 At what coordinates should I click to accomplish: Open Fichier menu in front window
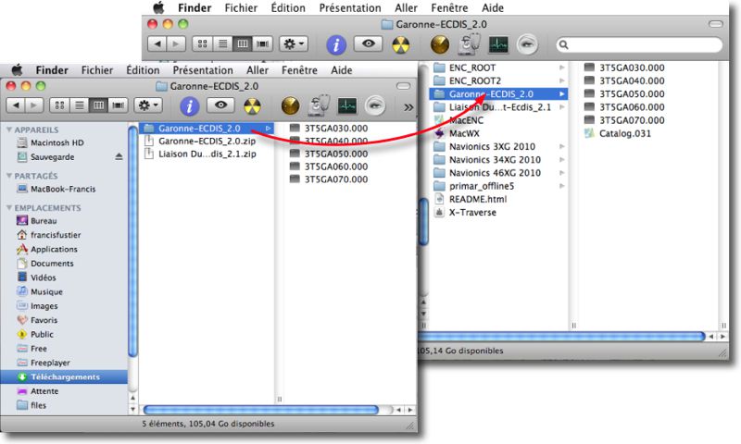click(x=97, y=69)
